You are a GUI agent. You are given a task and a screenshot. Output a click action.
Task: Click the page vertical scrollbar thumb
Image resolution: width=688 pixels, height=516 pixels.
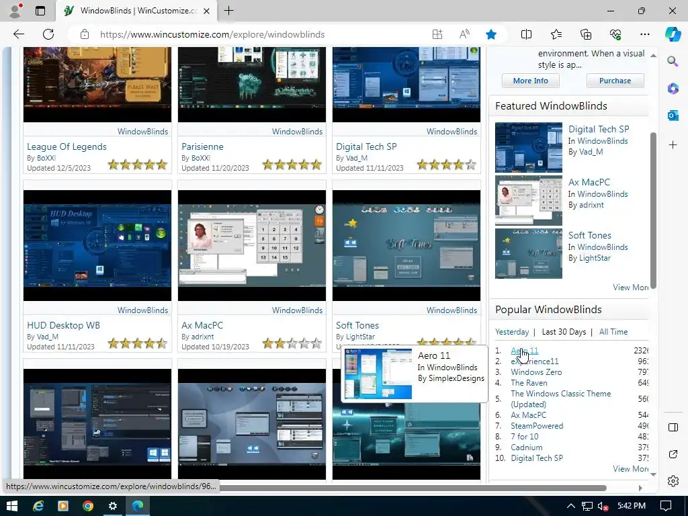click(x=653, y=210)
